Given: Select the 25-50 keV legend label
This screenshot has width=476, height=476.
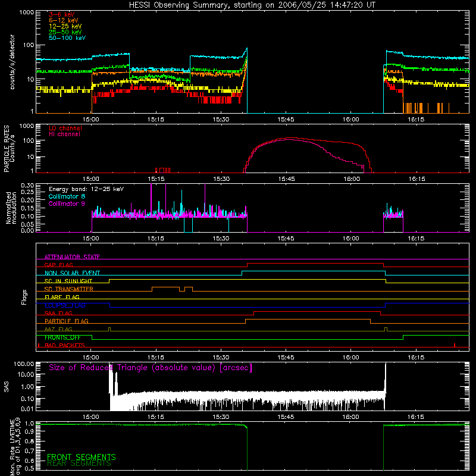Looking at the screenshot, I should coord(65,32).
